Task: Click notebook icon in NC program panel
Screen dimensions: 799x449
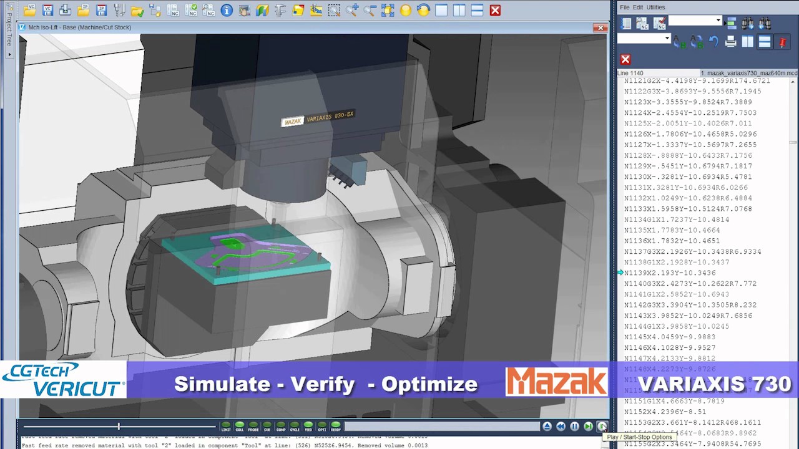Action: (x=626, y=23)
